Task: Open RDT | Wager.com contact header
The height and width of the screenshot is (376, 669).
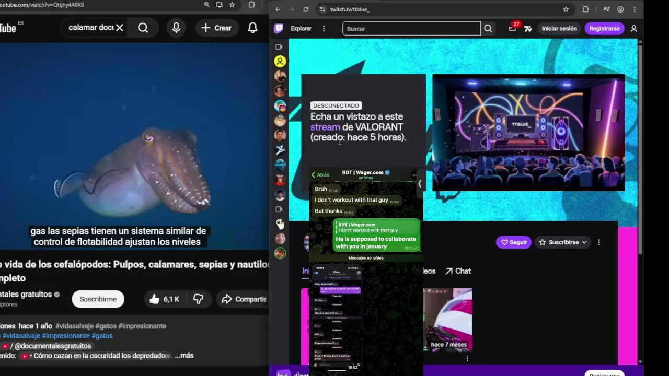Action: [366, 174]
